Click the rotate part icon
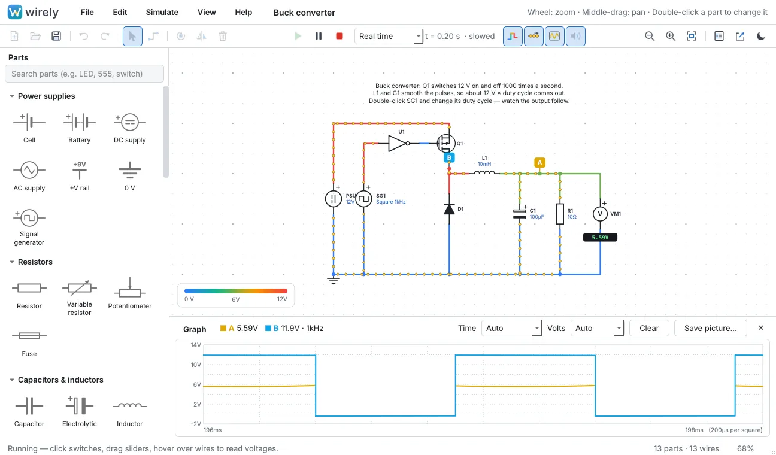 (x=181, y=36)
